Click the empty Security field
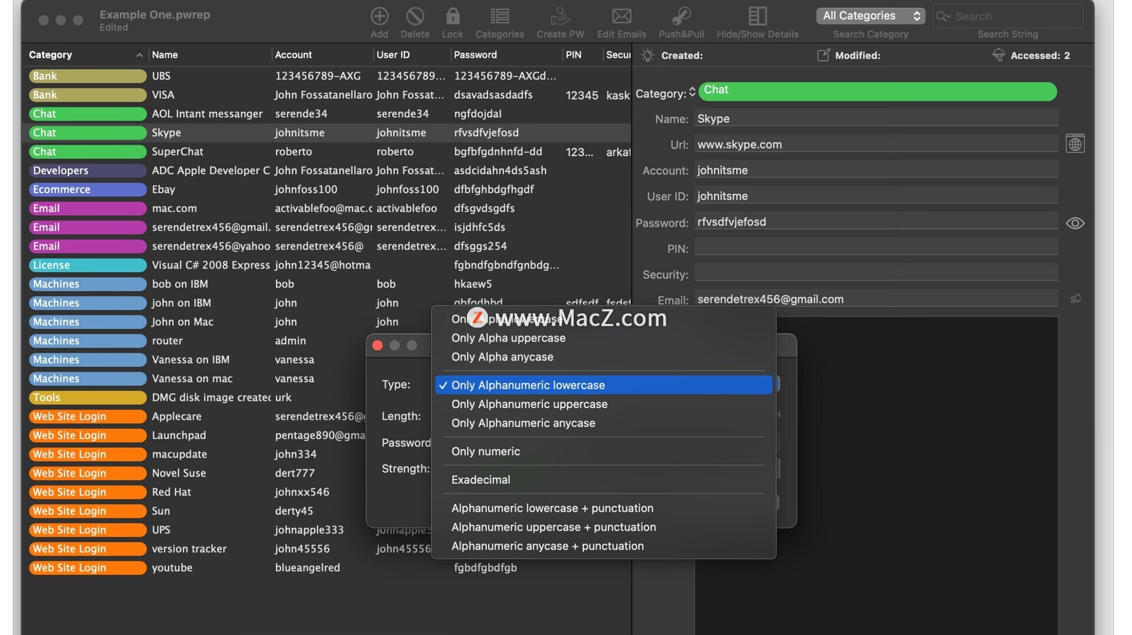Viewport: 1132px width, 635px height. (x=876, y=274)
